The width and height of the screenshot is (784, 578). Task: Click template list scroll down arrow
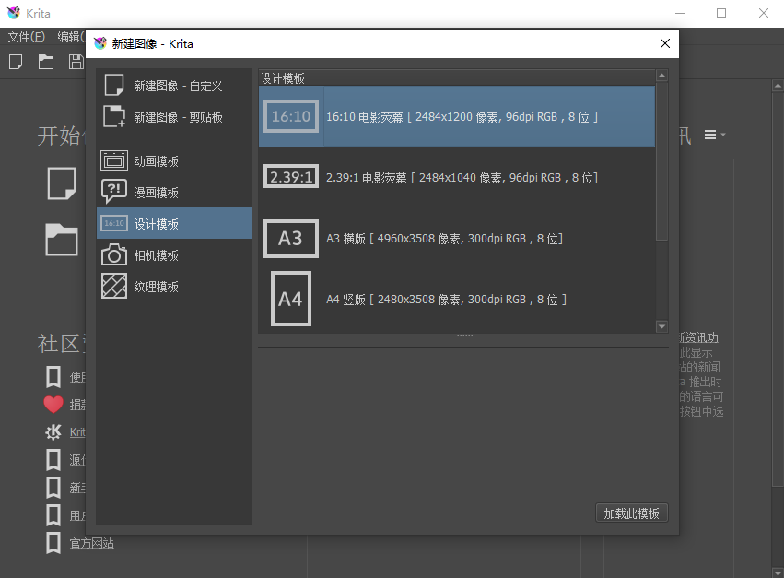[x=661, y=326]
